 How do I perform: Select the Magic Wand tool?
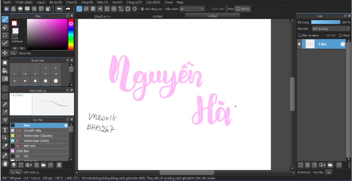(5, 104)
